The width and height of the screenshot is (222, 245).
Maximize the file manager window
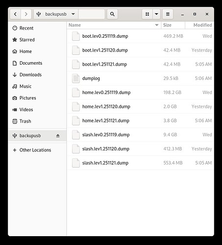pos(195,14)
